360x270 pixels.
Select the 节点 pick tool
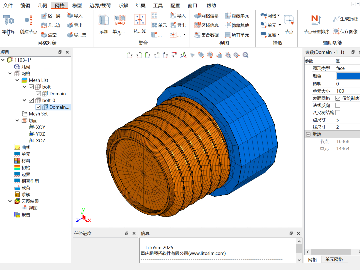289,24
